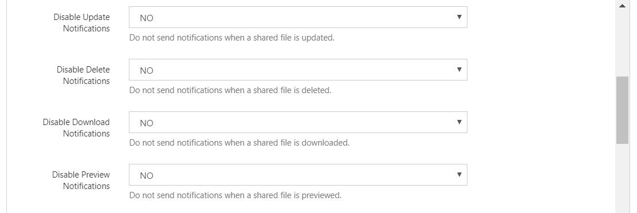Open the Disable Delete Notifications dropdown
The image size is (637, 213).
coord(298,70)
